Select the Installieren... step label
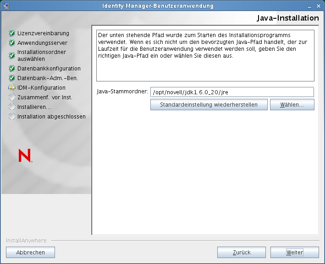This screenshot has width=325, height=264. pyautogui.click(x=34, y=107)
